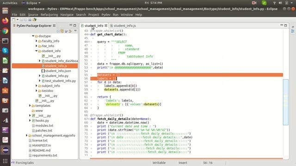This screenshot has height=166, width=296.
Task: Click the Save All toolbar icon
Action: (x=26, y=19)
